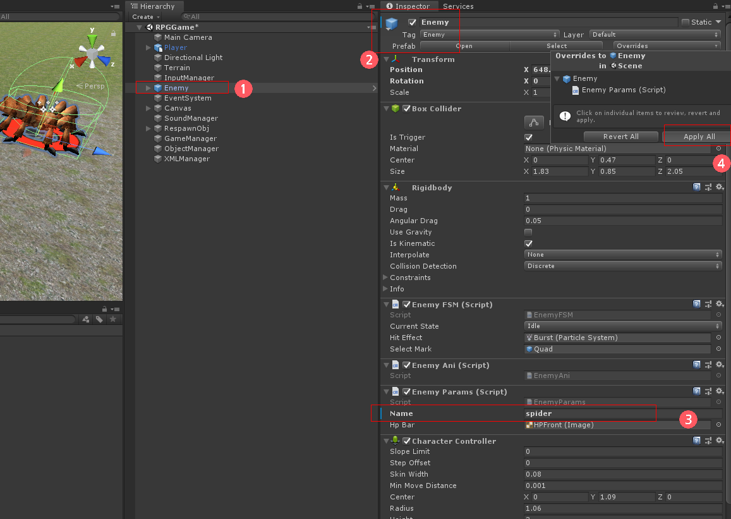The image size is (731, 519).
Task: Open Rigidbody preset slider icon
Action: tap(708, 187)
